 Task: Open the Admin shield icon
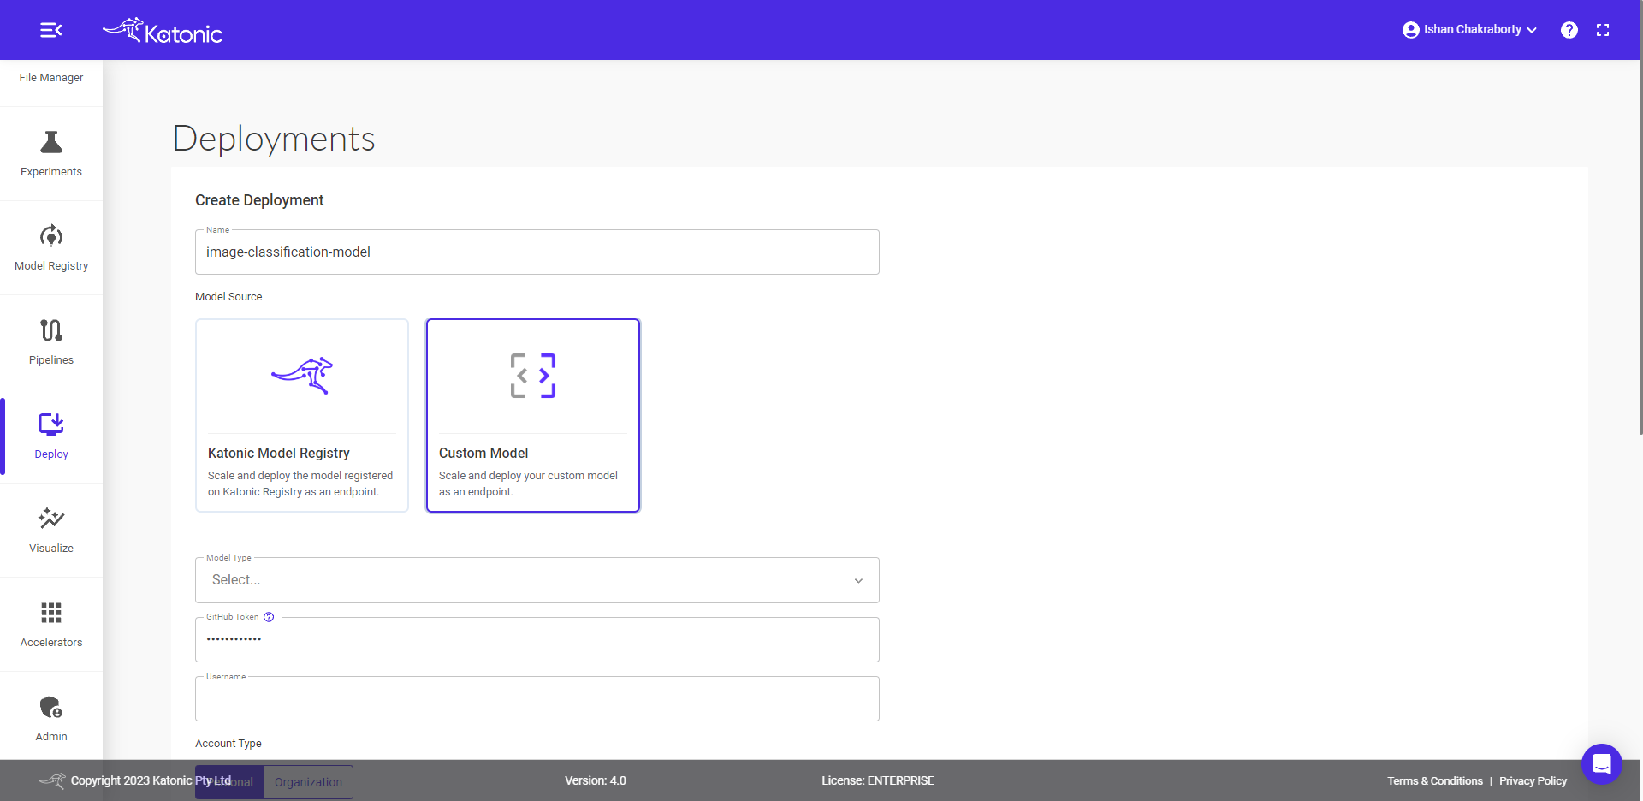(x=51, y=707)
